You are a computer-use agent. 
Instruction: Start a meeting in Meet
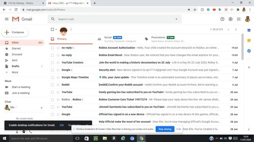(x=21, y=87)
